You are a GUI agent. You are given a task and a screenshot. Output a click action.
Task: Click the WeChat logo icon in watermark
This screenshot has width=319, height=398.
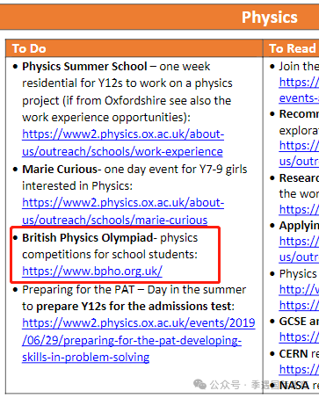199,384
